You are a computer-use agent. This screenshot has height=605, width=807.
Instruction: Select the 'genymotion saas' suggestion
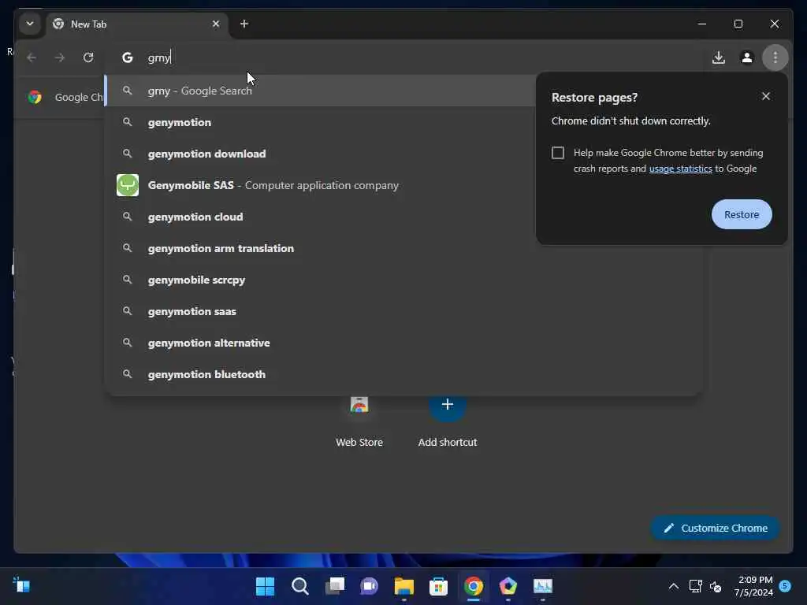click(403, 311)
